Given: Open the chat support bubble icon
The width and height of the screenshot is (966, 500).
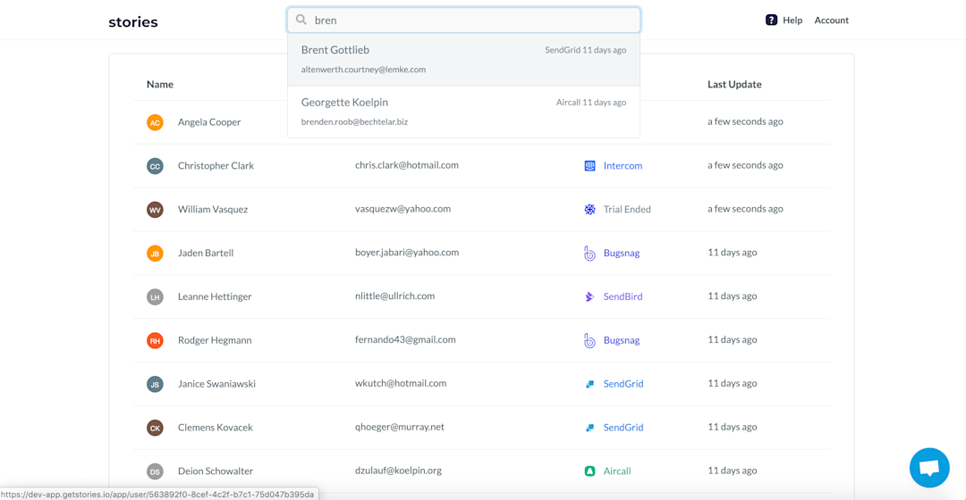Looking at the screenshot, I should pyautogui.click(x=929, y=468).
